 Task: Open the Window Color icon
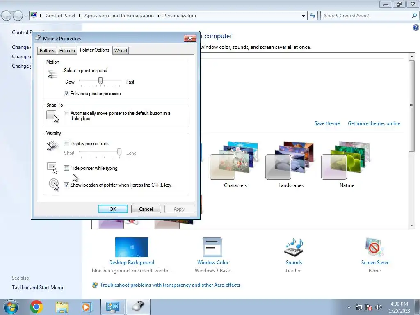212,247
